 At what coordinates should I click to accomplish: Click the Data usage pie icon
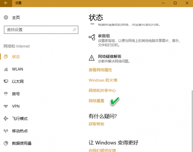click(x=6, y=143)
